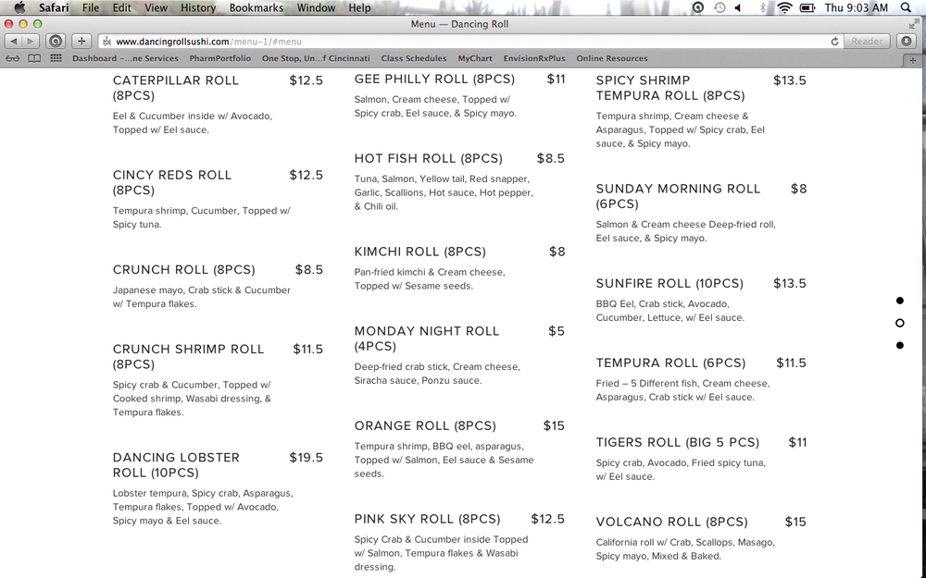Click the dancingrollsushi.com address field
The image size is (926, 578).
coord(463,42)
